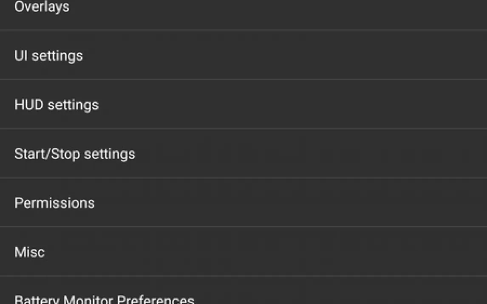The height and width of the screenshot is (304, 487).
Task: Select the Misc category
Action: (243, 252)
